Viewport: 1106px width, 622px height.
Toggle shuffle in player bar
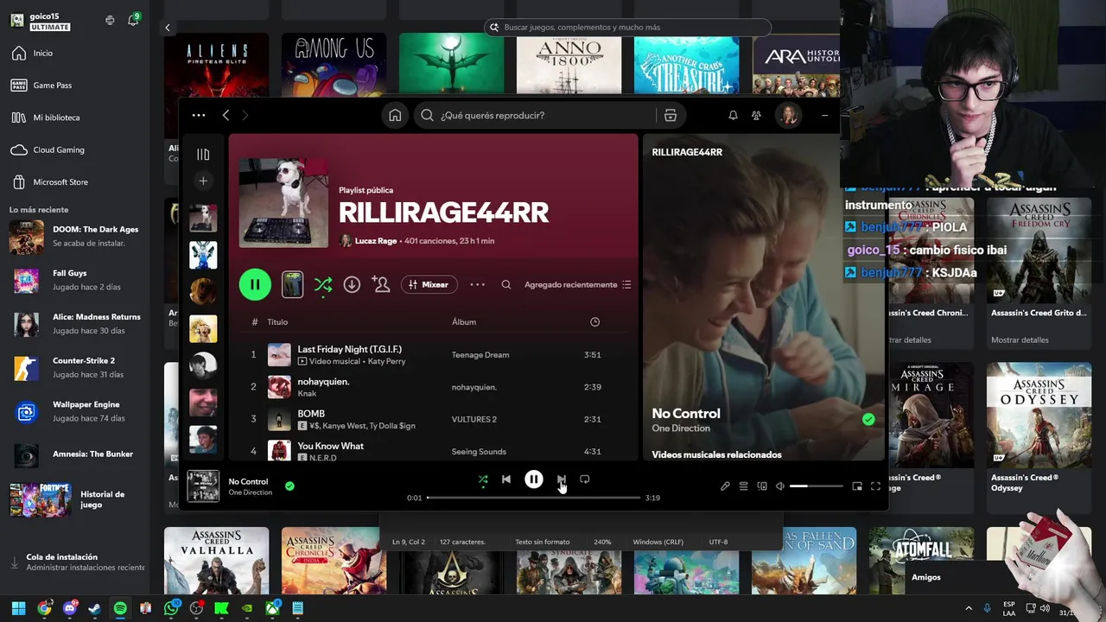point(483,479)
